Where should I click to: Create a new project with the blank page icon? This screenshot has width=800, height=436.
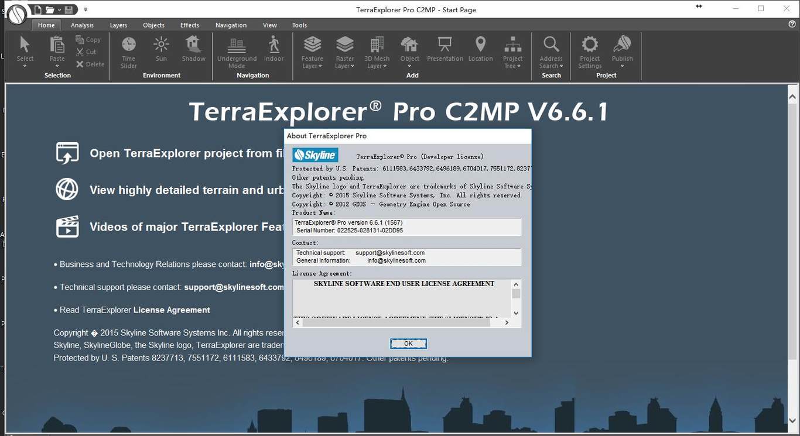[x=38, y=9]
